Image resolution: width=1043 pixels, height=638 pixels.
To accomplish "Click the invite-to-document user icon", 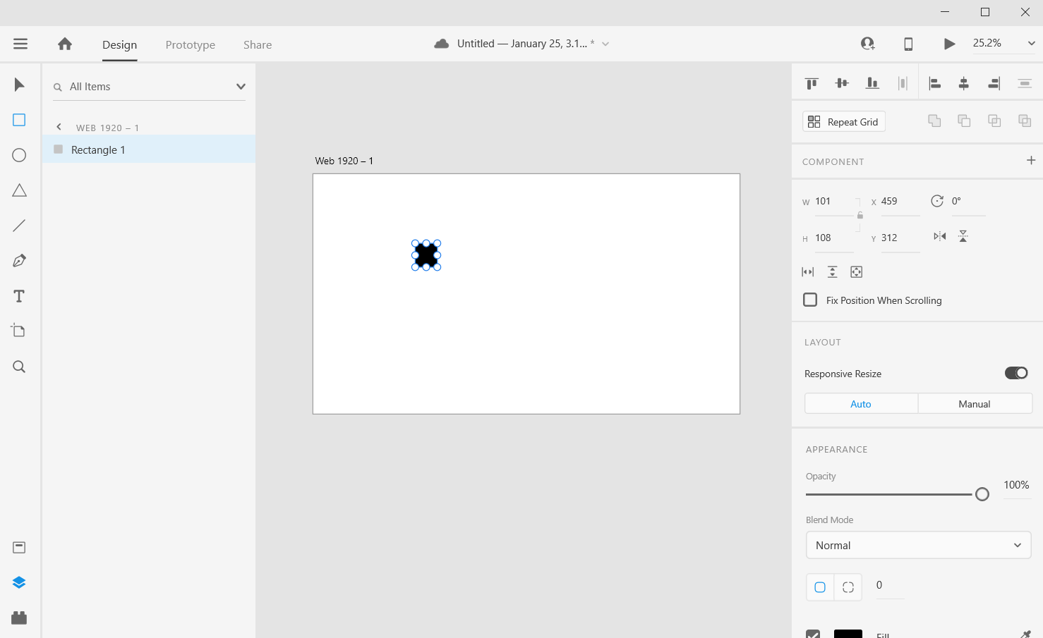I will click(868, 44).
